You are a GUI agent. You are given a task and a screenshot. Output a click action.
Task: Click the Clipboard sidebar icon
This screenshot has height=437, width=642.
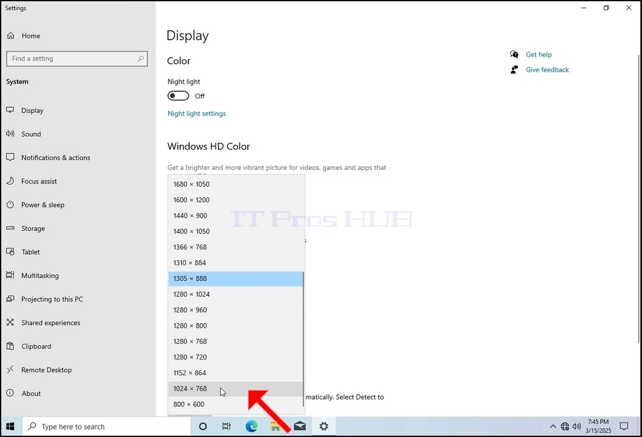[10, 346]
